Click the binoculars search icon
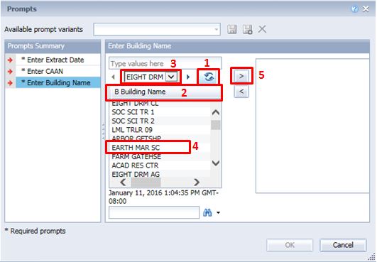377x262 pixels. [x=207, y=212]
